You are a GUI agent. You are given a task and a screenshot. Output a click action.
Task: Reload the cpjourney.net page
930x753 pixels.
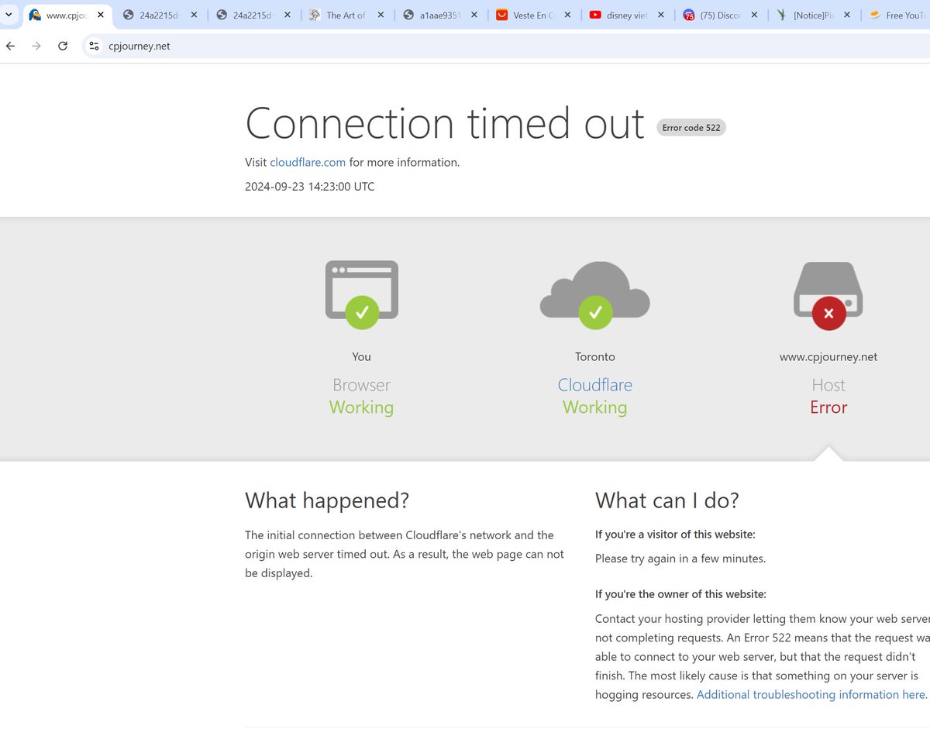click(63, 46)
